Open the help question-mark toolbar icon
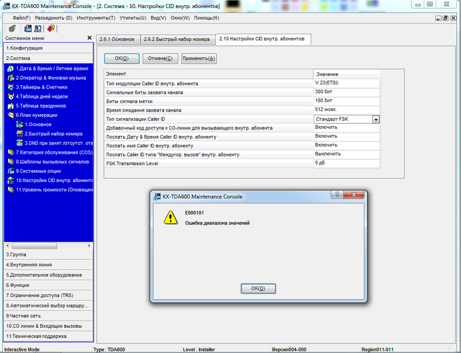Screen dimensions: 461x353 point(51,28)
